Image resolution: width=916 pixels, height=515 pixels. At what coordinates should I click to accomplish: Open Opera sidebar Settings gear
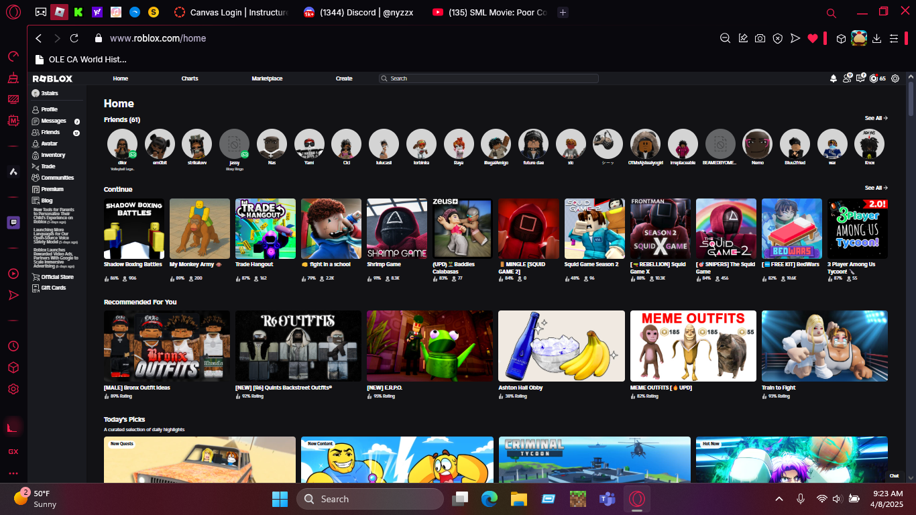coord(13,389)
